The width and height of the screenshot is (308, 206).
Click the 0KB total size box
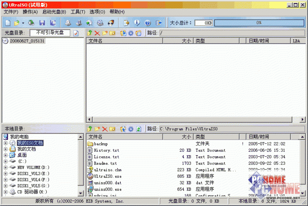pos(204,23)
